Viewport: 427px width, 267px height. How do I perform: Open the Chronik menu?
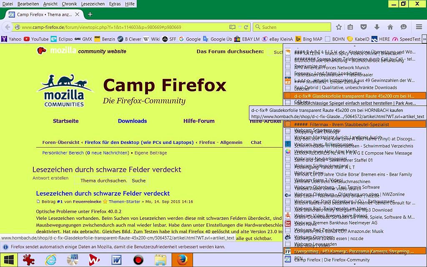(70, 4)
